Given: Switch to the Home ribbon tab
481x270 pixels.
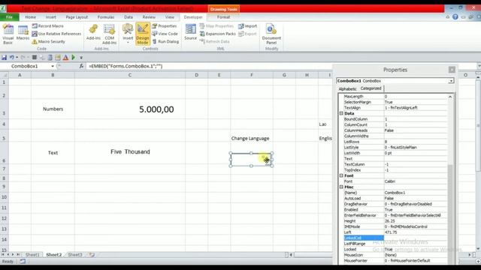Looking at the screenshot, I should [30, 17].
